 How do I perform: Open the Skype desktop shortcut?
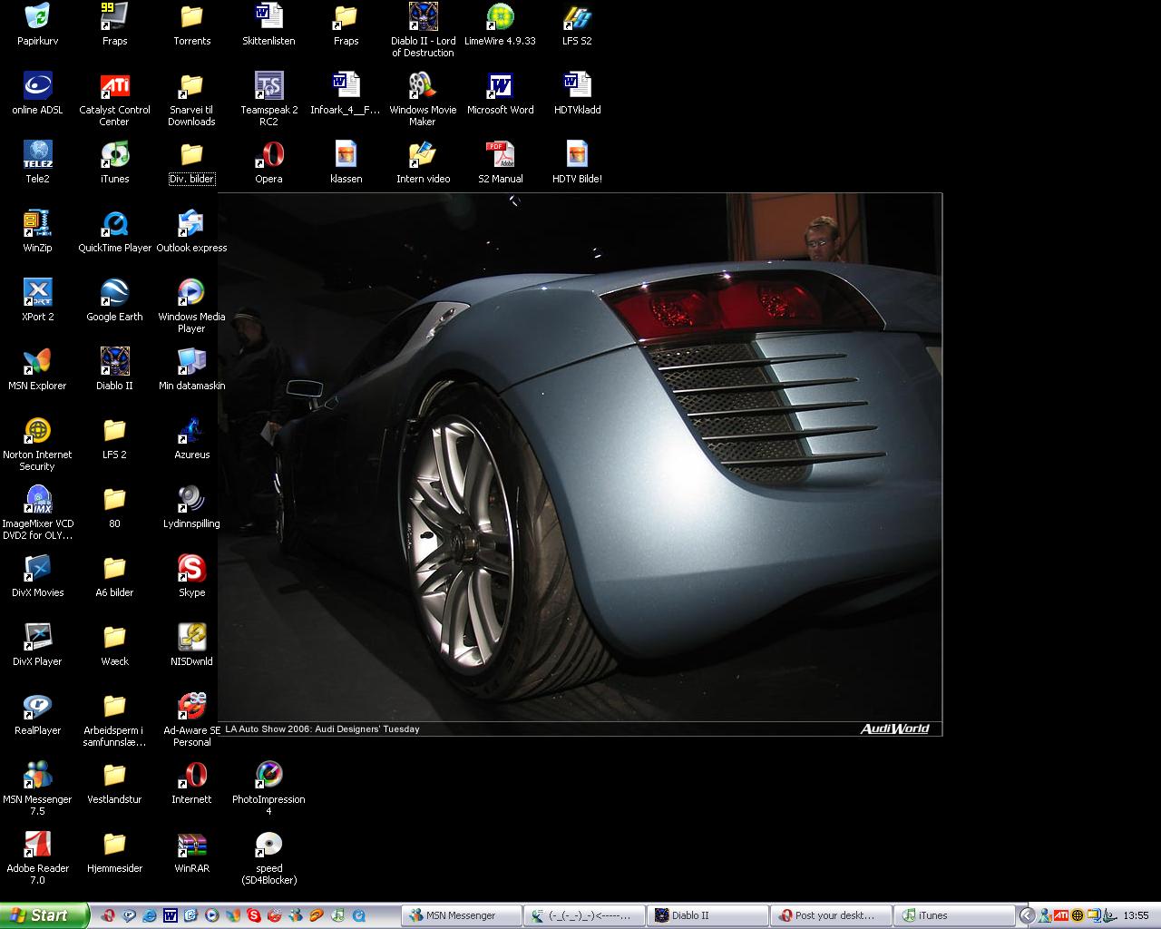191,569
